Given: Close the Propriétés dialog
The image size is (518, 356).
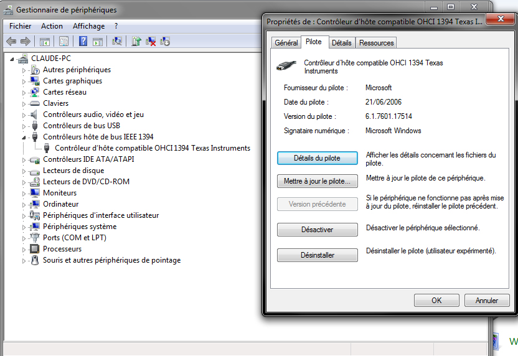Looking at the screenshot, I should pos(501,19).
